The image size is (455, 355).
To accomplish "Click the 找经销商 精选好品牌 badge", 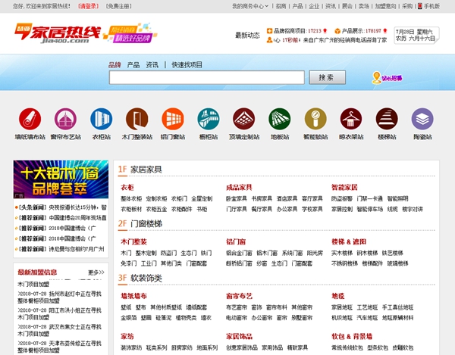I will point(130,33).
